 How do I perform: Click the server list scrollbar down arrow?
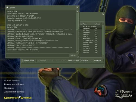coord(103,56)
